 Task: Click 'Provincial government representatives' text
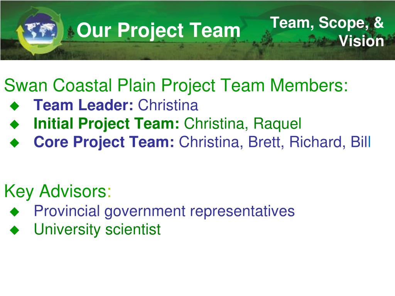(x=164, y=212)
